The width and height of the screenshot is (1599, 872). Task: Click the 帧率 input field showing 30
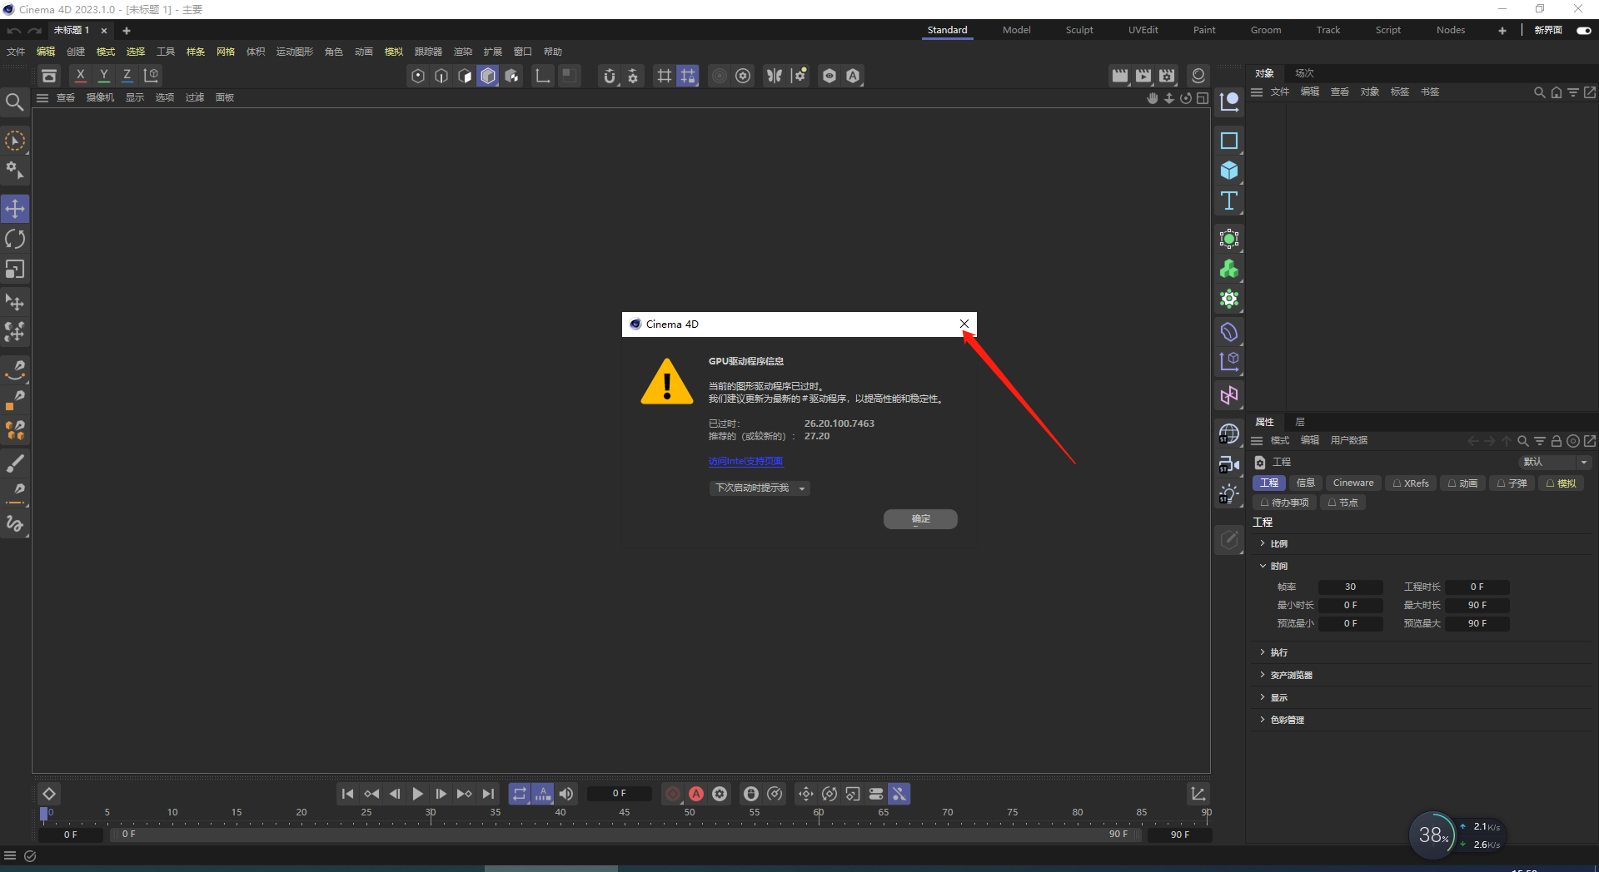click(x=1350, y=587)
